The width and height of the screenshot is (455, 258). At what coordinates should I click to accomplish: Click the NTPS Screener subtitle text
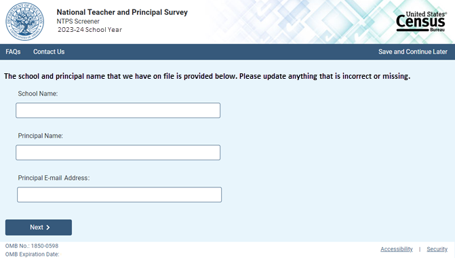(78, 22)
